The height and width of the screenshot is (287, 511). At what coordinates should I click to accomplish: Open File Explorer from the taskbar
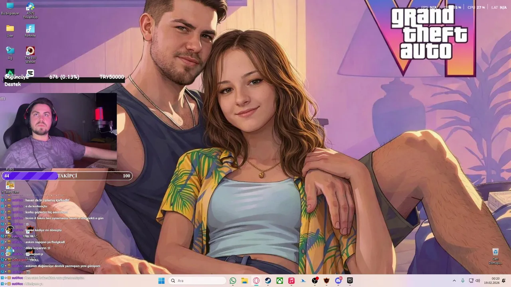click(x=244, y=281)
